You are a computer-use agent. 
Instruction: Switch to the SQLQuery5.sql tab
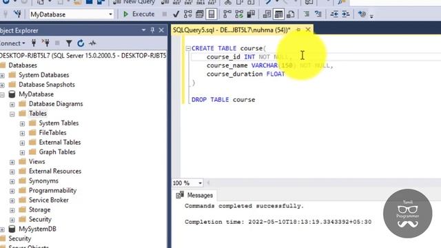click(x=232, y=30)
